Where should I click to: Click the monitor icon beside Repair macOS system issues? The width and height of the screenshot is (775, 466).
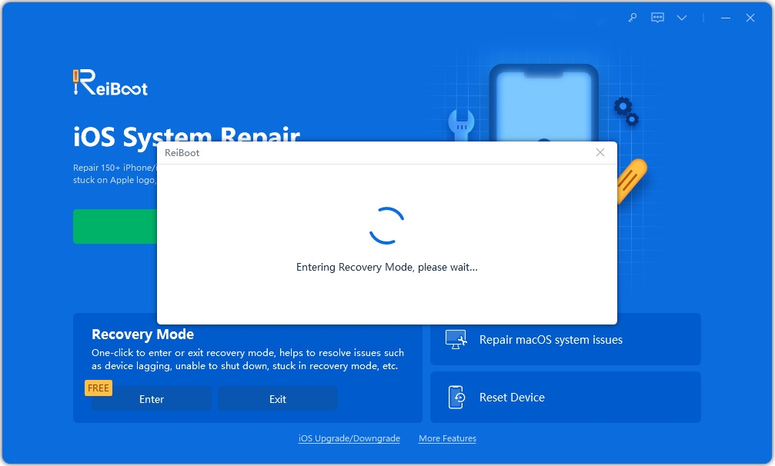(455, 338)
